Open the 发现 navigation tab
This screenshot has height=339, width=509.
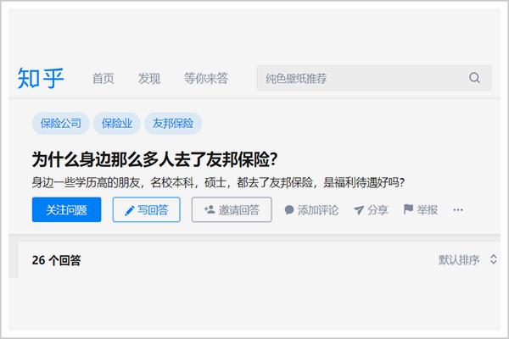coord(149,78)
